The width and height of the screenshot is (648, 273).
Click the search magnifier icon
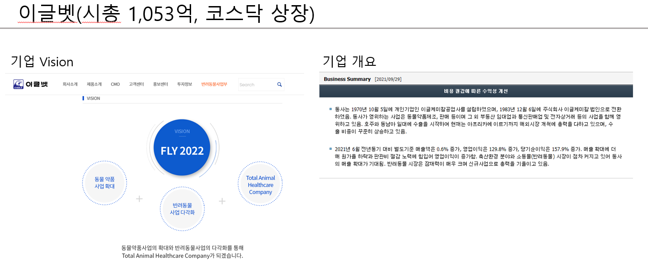coord(279,84)
